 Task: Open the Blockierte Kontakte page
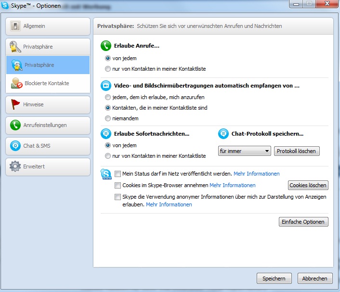(x=48, y=83)
